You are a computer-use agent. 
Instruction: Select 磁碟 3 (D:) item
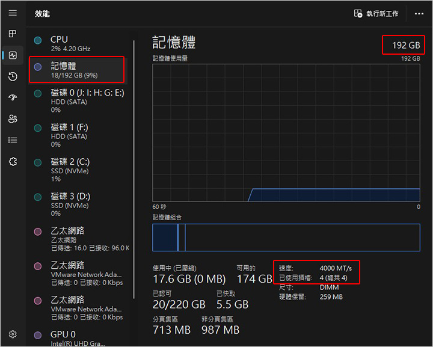point(78,204)
